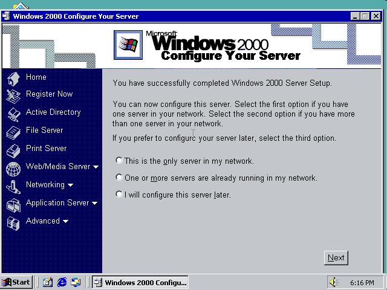
Task: Click the Register Now icon
Action: point(13,96)
